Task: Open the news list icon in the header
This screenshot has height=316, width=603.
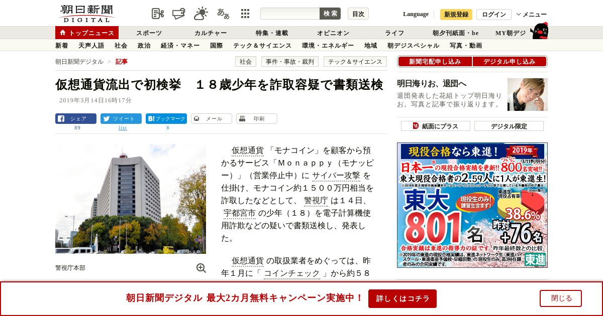Action: click(158, 14)
